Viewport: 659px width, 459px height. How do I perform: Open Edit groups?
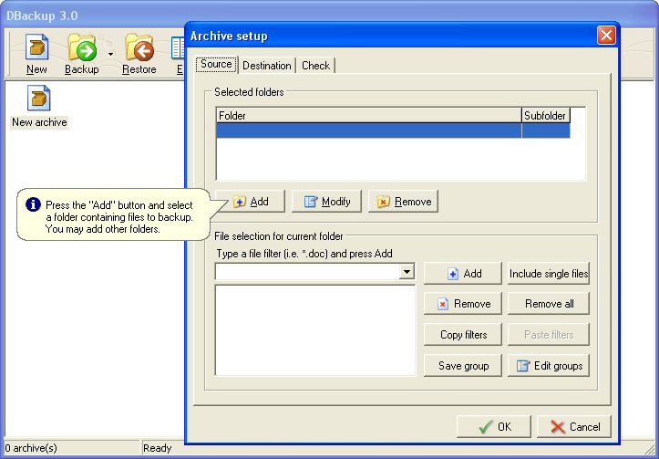pyautogui.click(x=549, y=366)
